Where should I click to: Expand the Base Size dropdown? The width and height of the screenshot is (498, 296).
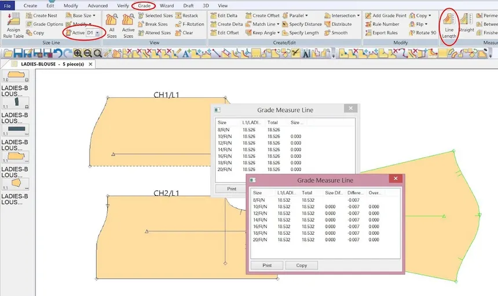coord(93,16)
